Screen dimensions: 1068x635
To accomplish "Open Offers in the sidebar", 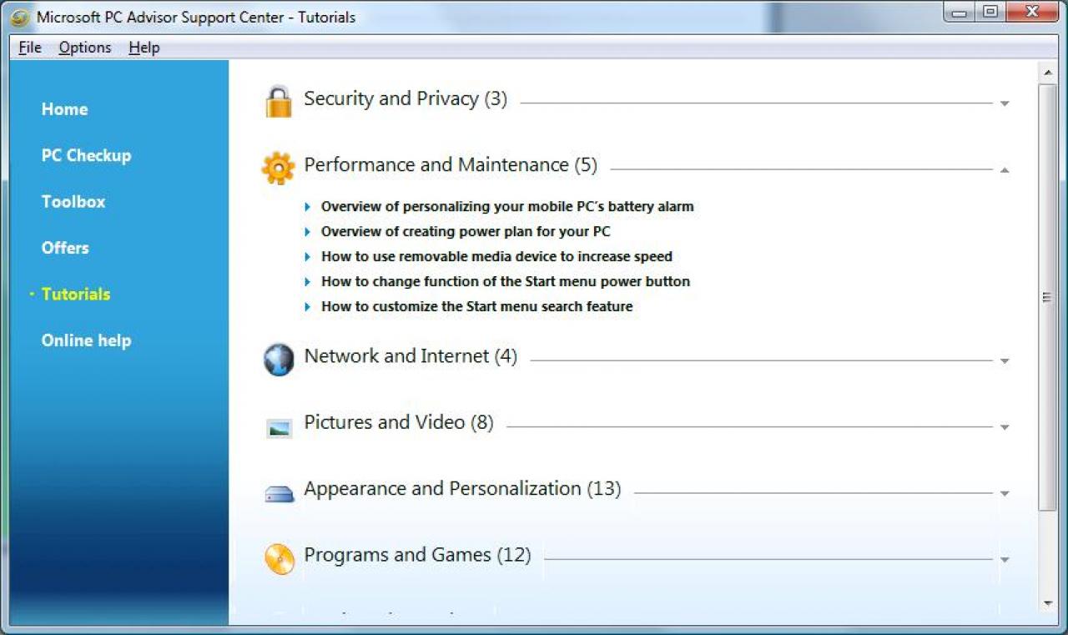I will (x=65, y=248).
